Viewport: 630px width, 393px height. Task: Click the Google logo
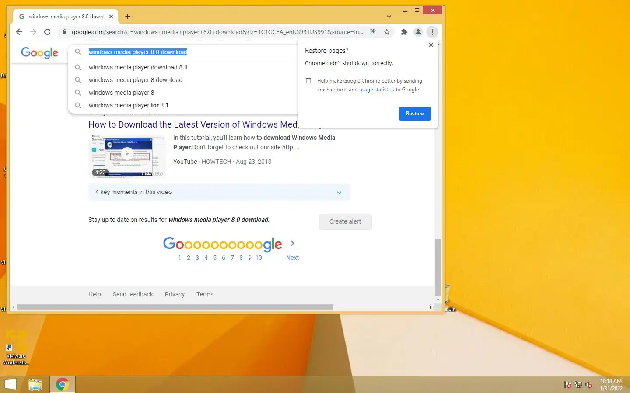pos(39,53)
